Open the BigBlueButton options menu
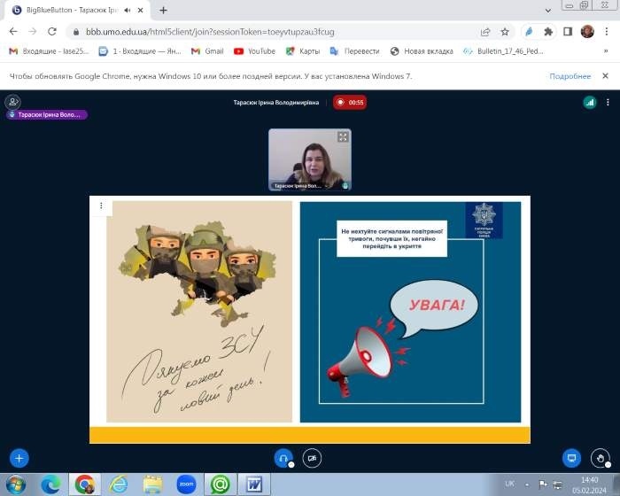The height and width of the screenshot is (496, 620). [608, 102]
